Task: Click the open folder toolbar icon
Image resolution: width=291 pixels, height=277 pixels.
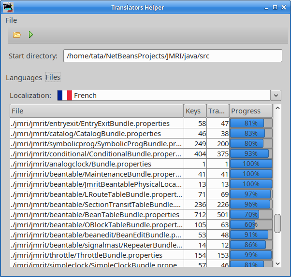Action: [x=17, y=35]
